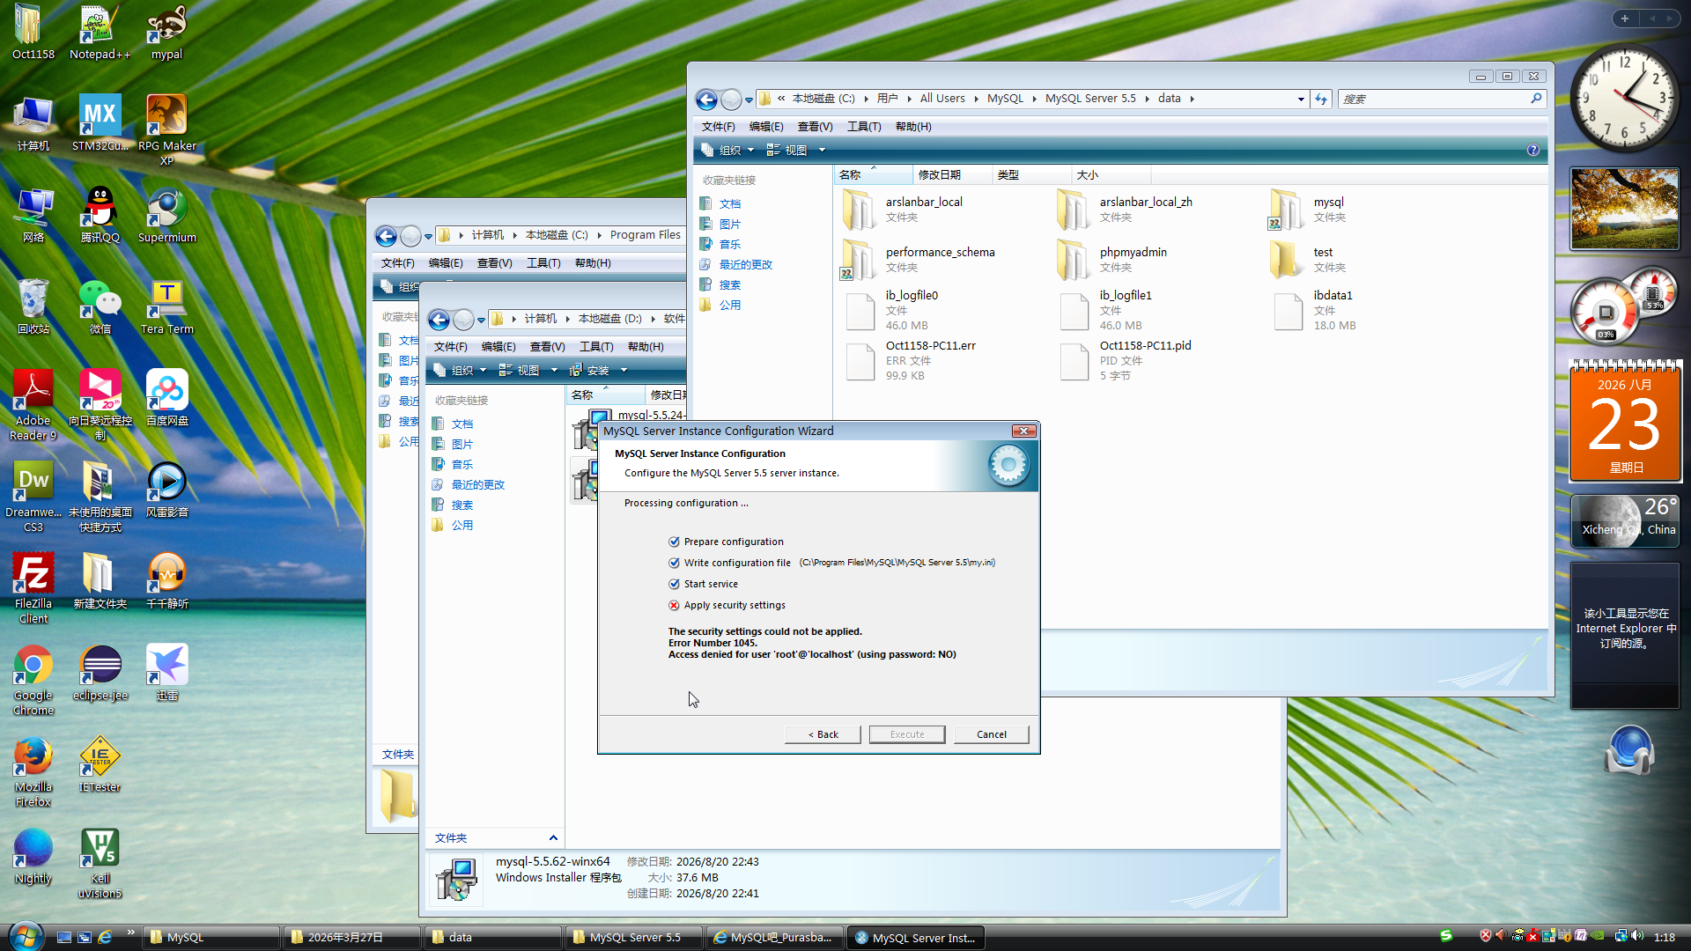This screenshot has width=1691, height=951.
Task: Open the Recycle Bin on desktop
Action: (x=33, y=306)
